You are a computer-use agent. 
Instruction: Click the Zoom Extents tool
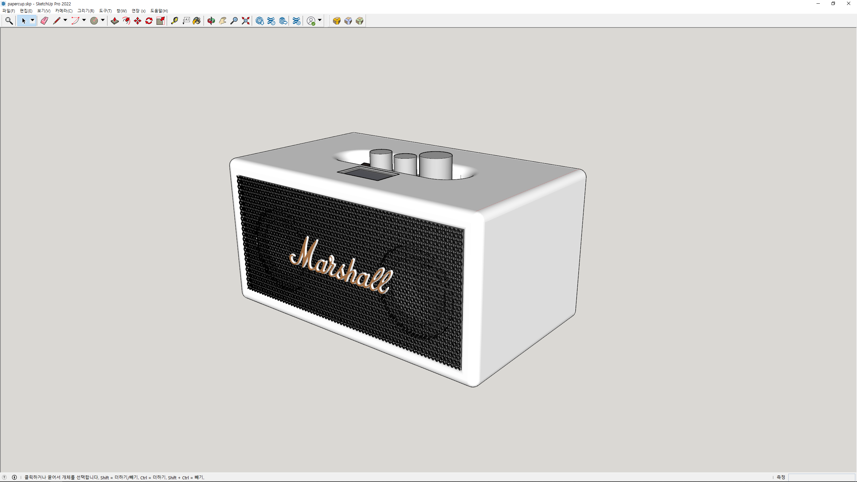click(x=246, y=21)
